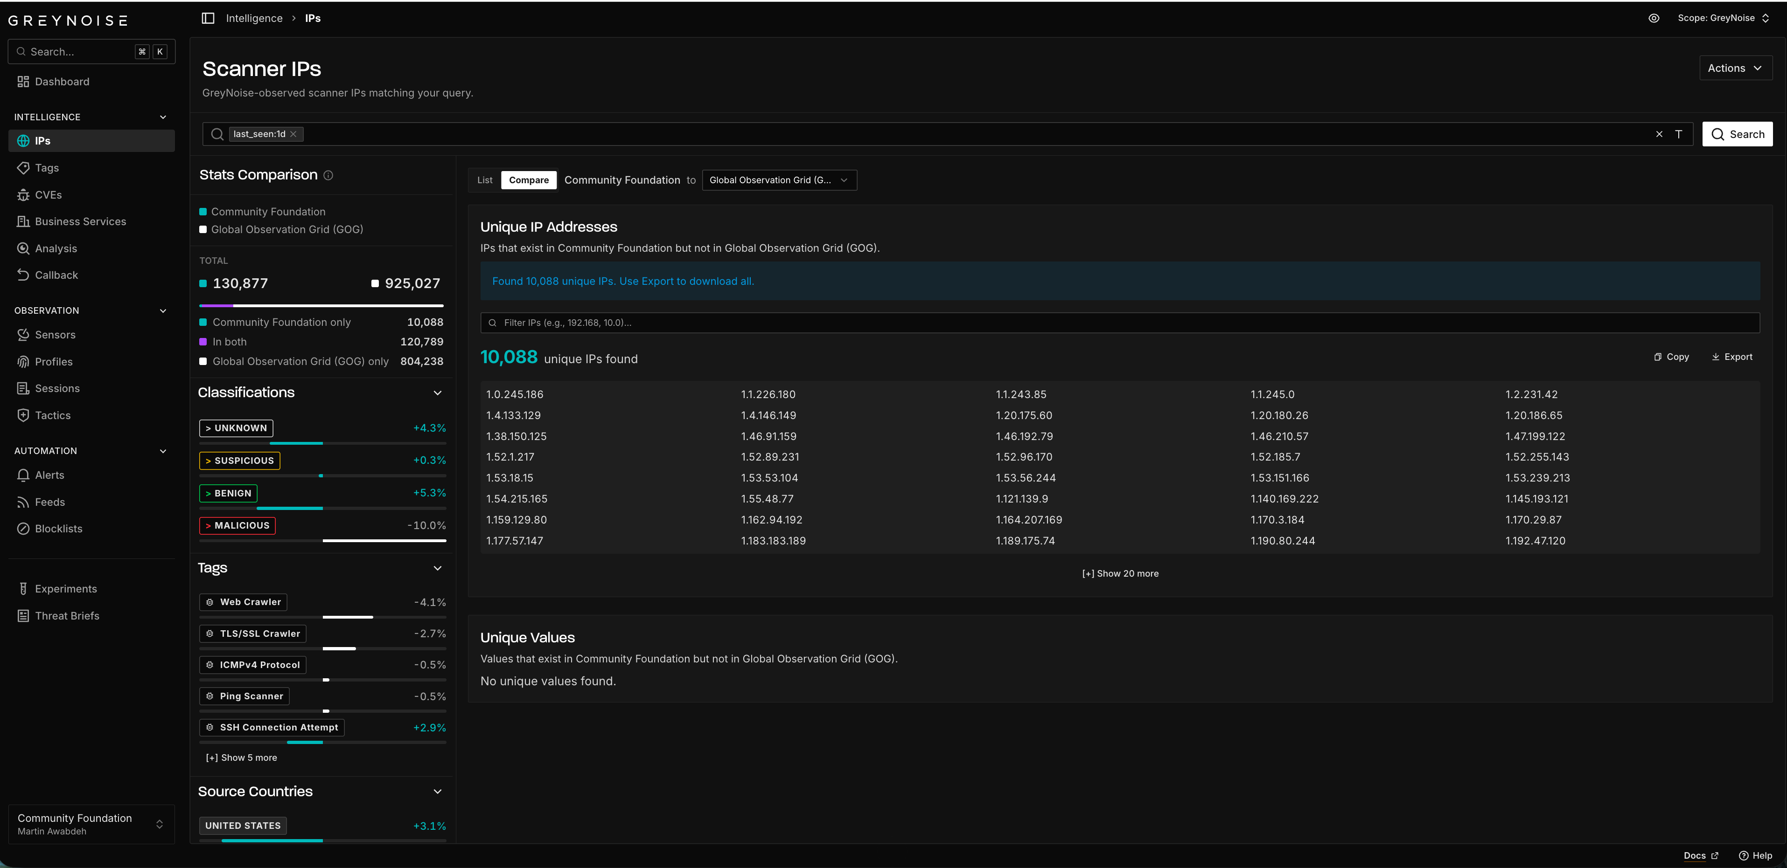The image size is (1787, 868).
Task: Click the Stats Comparison info icon
Action: [x=328, y=175]
